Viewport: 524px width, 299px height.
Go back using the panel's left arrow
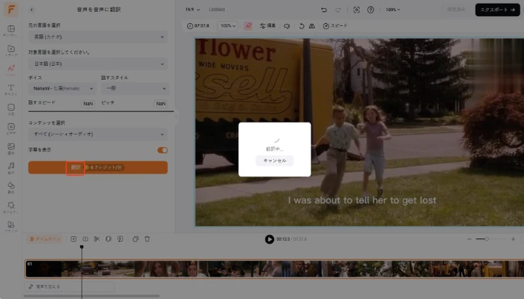(32, 10)
